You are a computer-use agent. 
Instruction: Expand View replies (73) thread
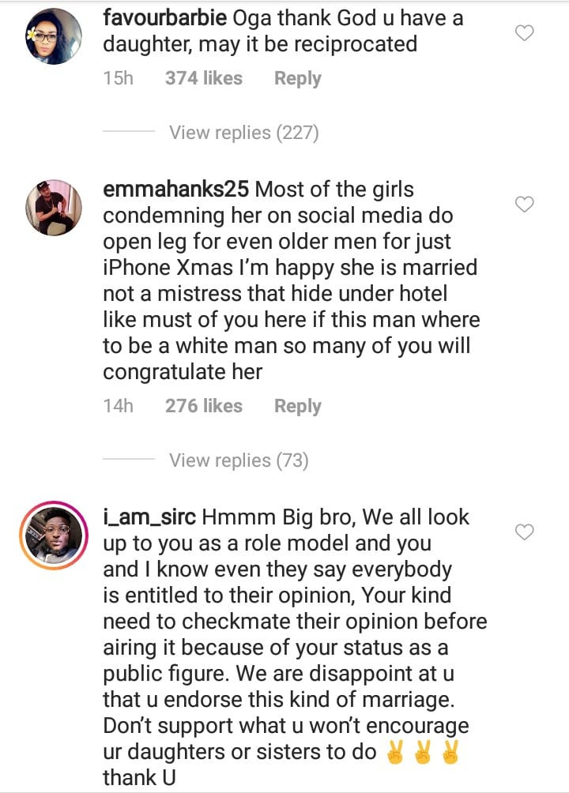[238, 460]
